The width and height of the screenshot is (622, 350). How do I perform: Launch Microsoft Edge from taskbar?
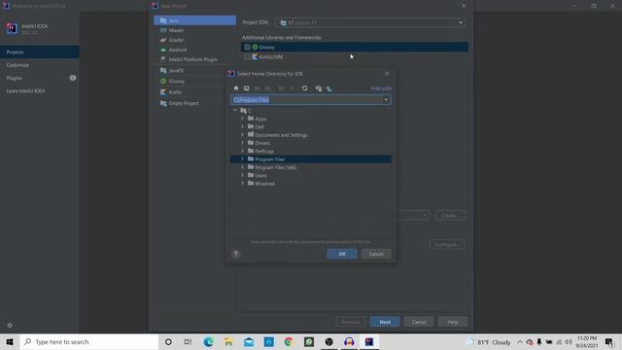[208, 341]
